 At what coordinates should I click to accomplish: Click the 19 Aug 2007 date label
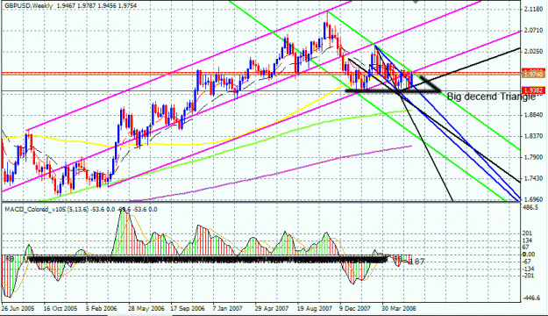pos(315,309)
